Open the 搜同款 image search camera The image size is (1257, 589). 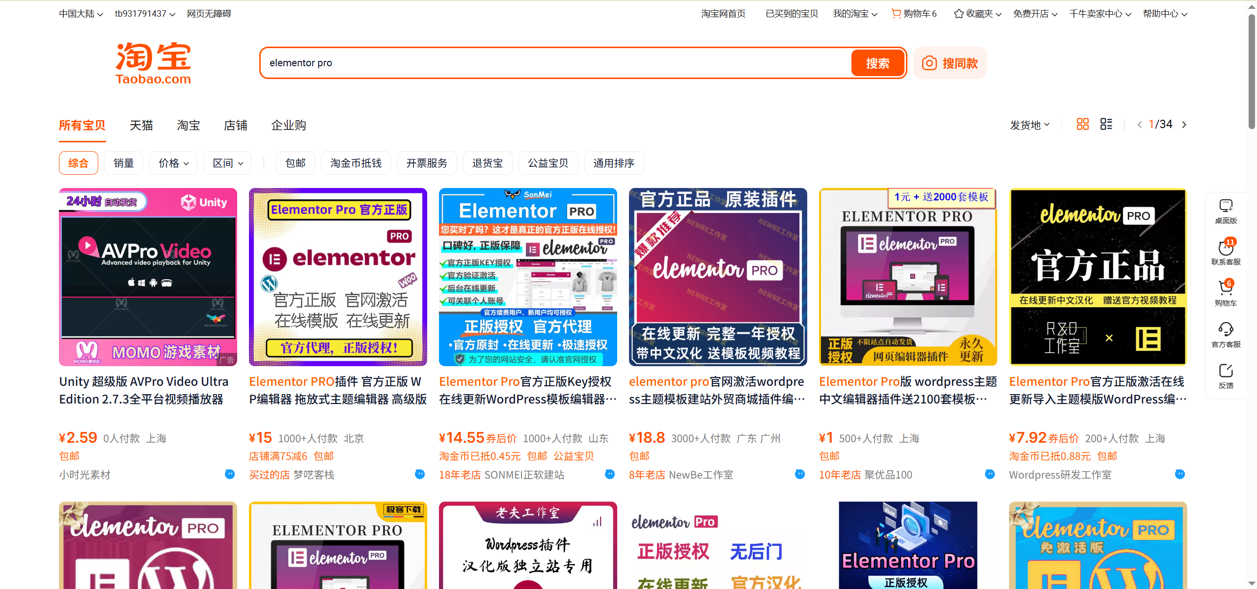[950, 63]
